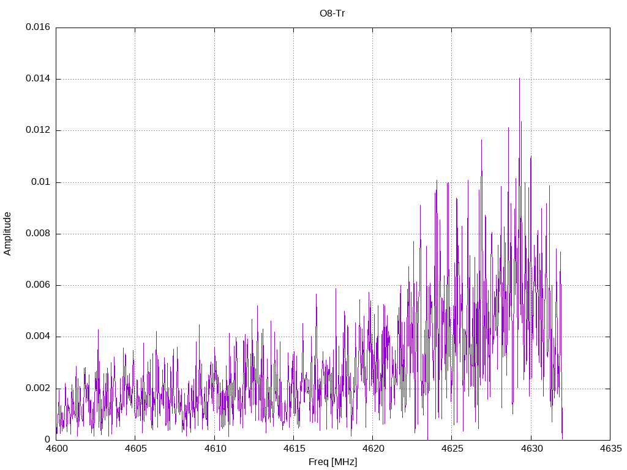Select the 4600 x-axis tick label
Screen dimensions: 627x470
click(x=56, y=449)
